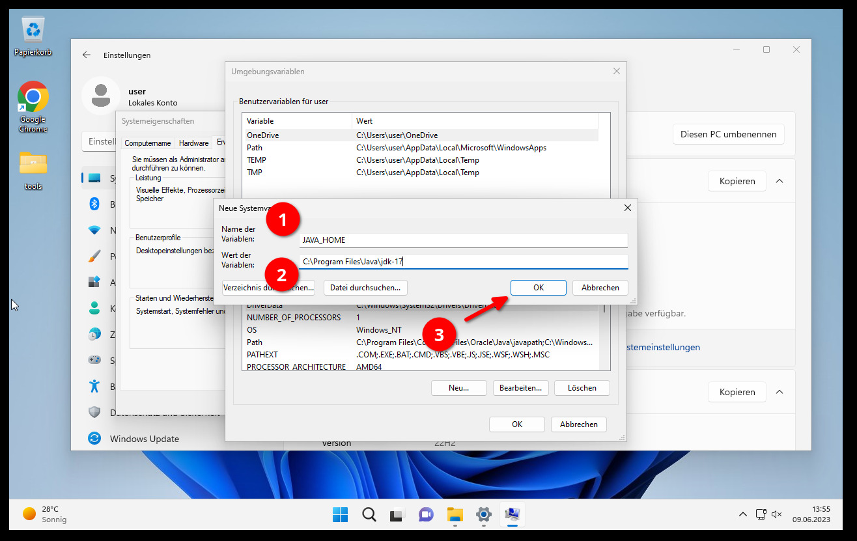Close the Umgebungsvariablen dialog
The image size is (857, 541).
(x=616, y=71)
